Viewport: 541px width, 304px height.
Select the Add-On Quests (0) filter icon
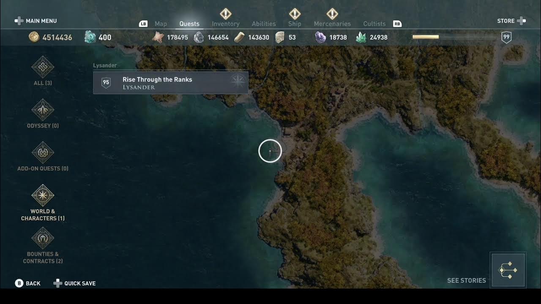[x=43, y=152]
